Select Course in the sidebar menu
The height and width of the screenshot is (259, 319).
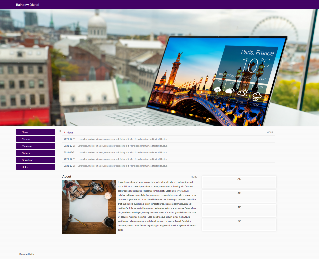pos(36,139)
